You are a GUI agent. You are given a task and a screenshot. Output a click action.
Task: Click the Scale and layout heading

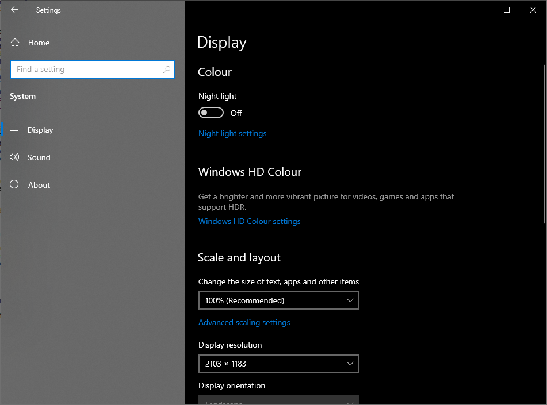[x=239, y=257]
